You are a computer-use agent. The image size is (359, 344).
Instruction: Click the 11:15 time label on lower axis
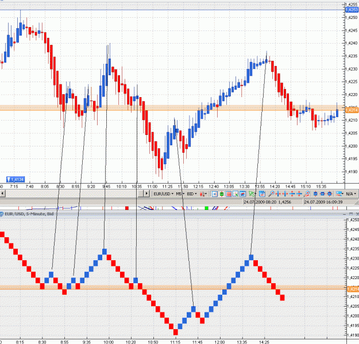pos(175,342)
